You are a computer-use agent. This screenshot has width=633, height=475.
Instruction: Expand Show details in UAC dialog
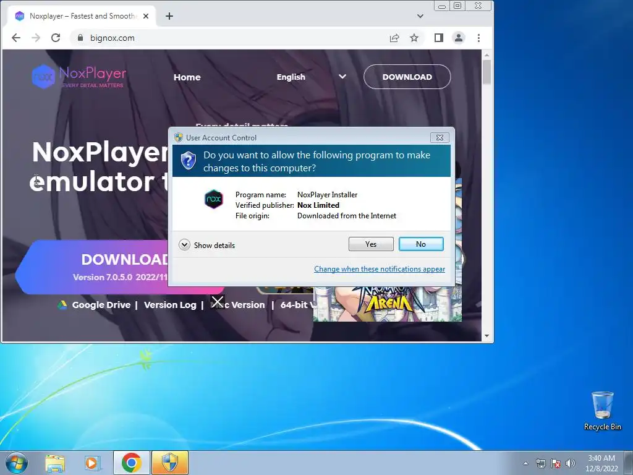tap(206, 245)
